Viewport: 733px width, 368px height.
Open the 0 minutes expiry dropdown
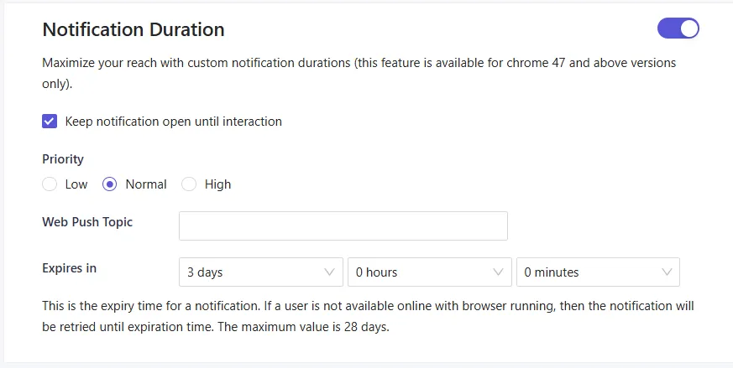tap(589, 272)
